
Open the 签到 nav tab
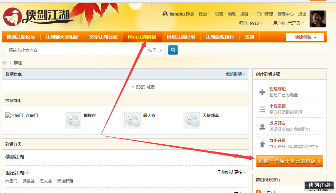[x=249, y=37]
